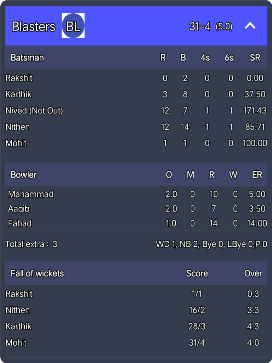
Task: Select the 31-4 score in header
Action: coord(200,27)
